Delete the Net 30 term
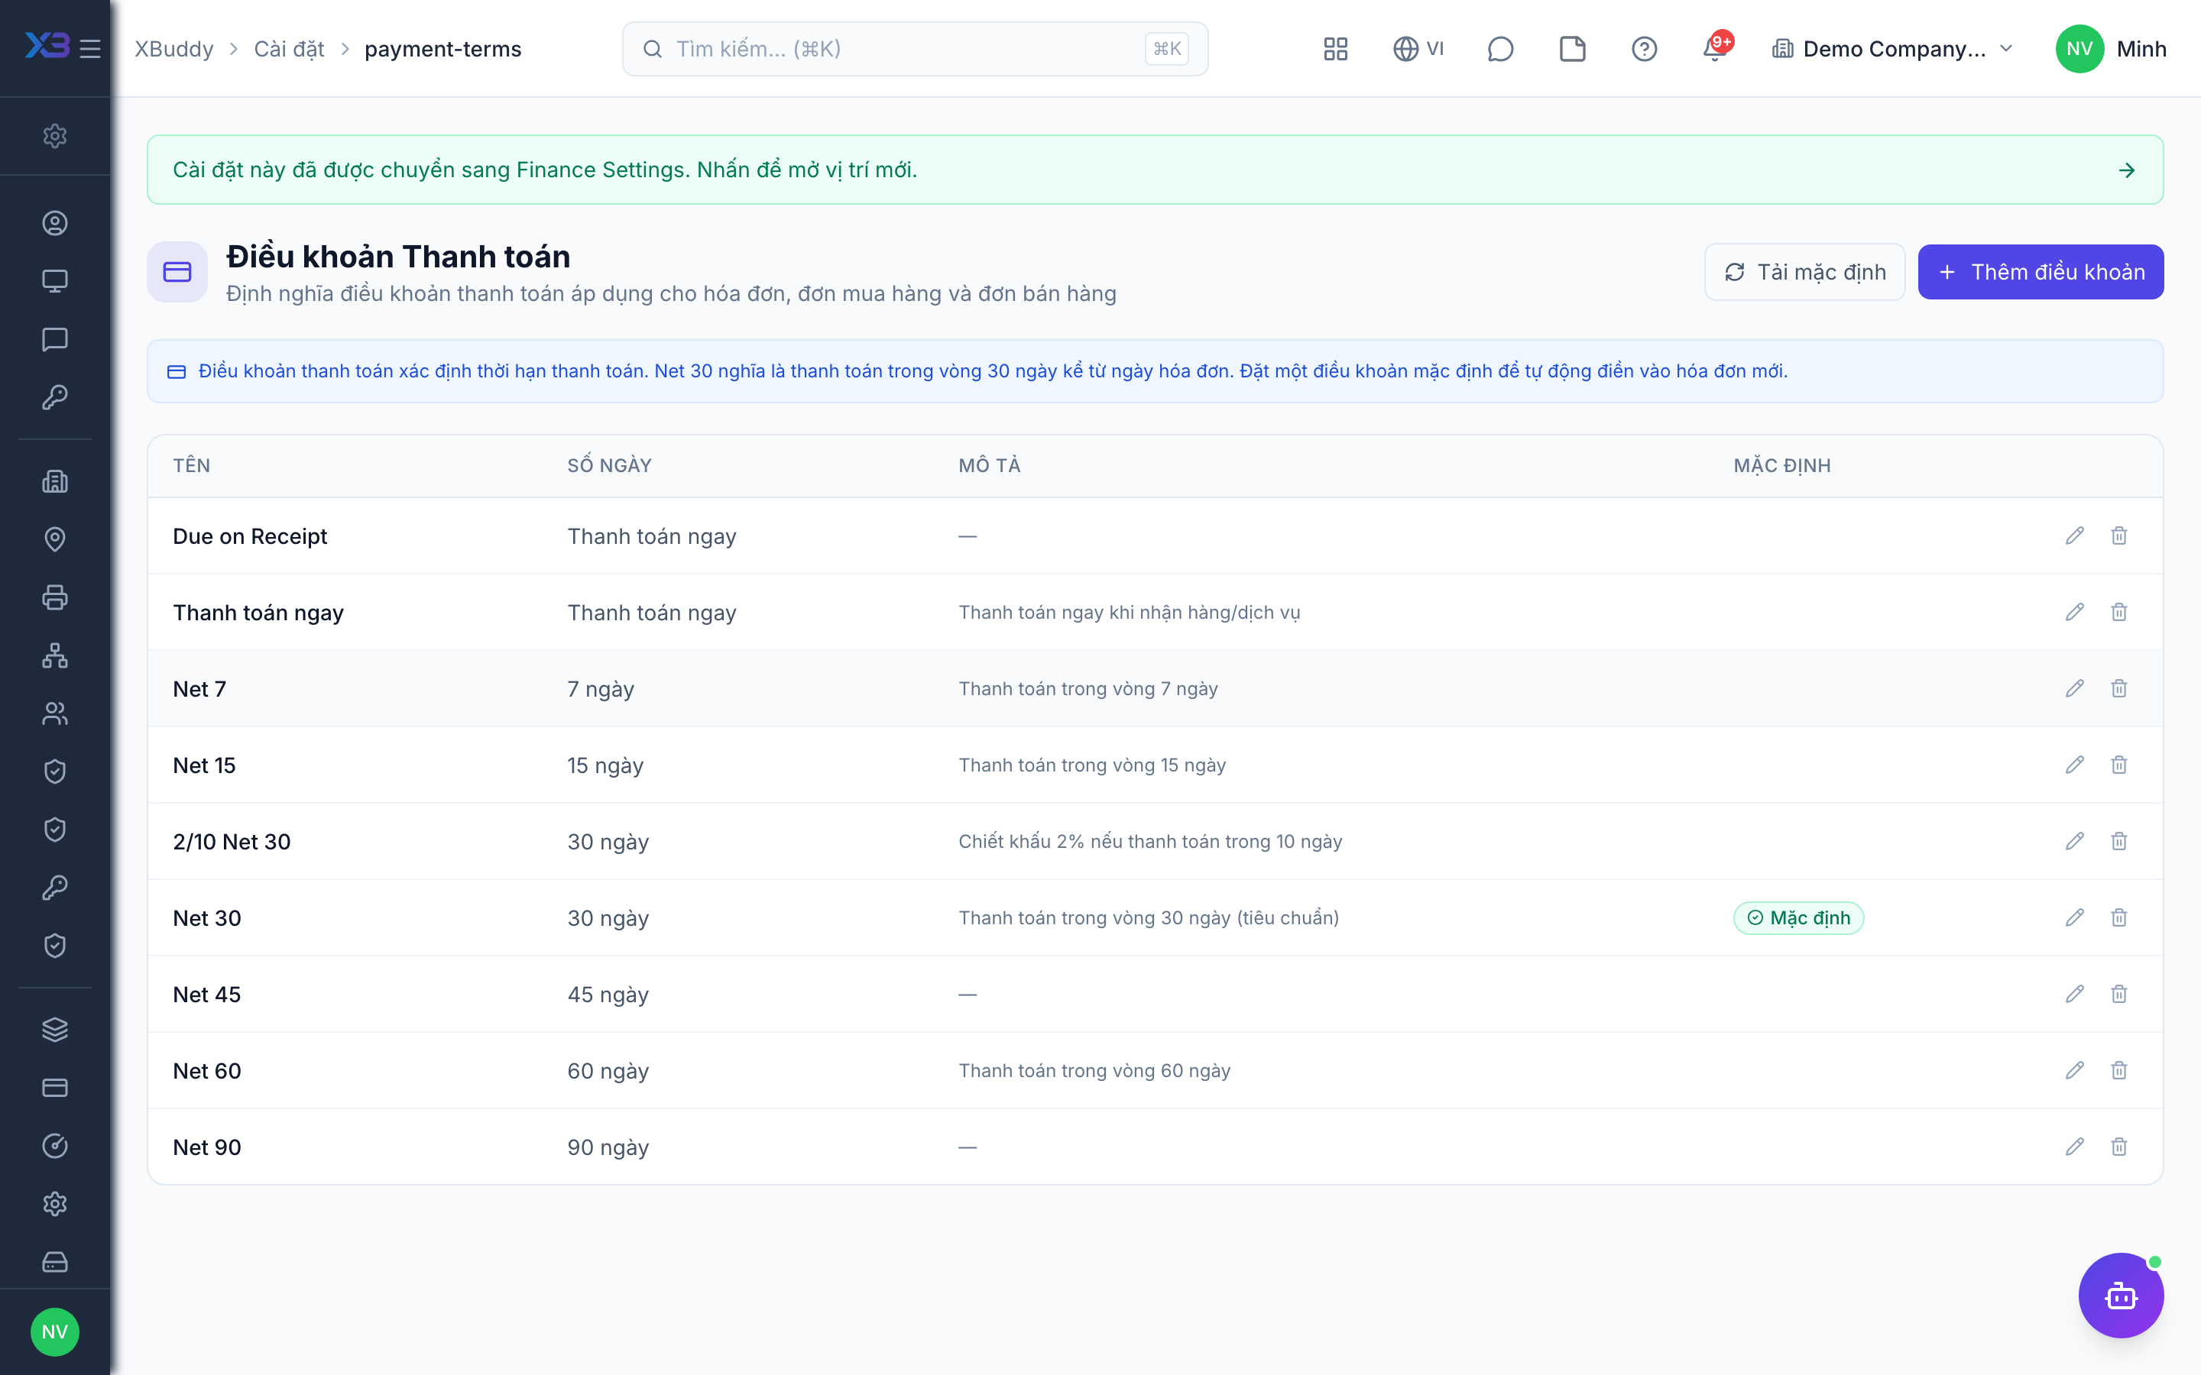This screenshot has width=2201, height=1375. pyautogui.click(x=2118, y=917)
